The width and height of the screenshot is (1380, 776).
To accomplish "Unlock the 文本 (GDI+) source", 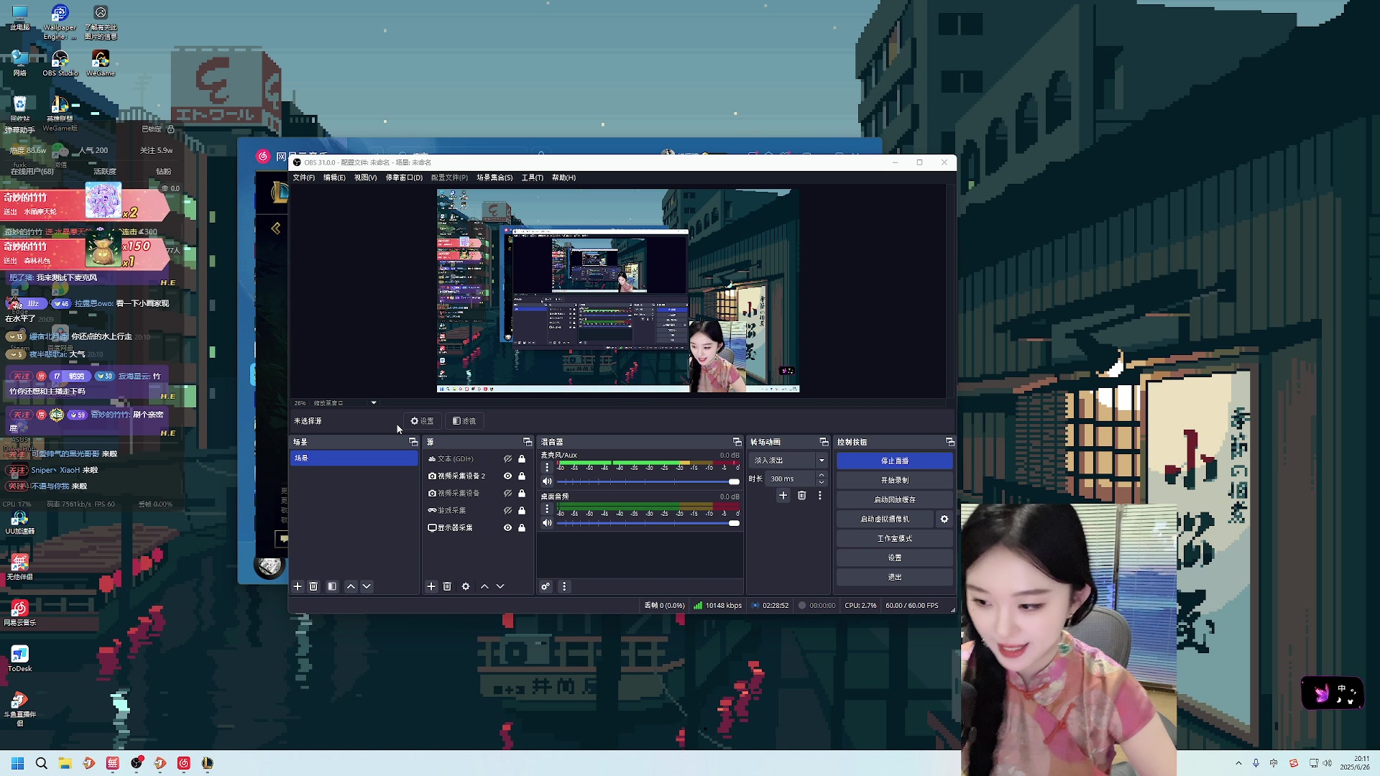I will click(x=522, y=458).
